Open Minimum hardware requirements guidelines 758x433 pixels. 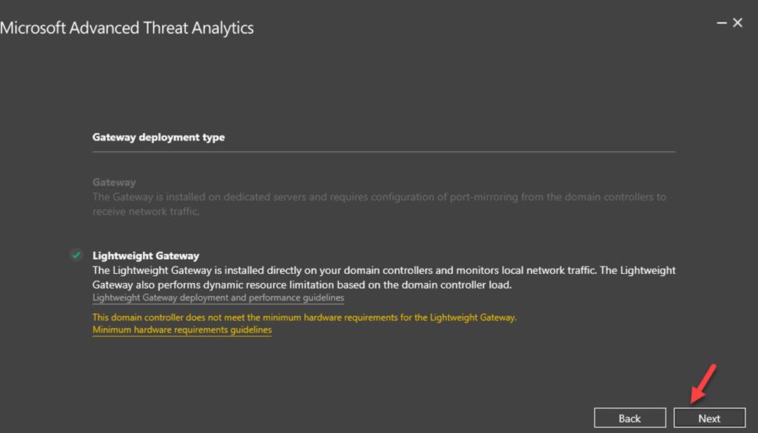pos(181,330)
